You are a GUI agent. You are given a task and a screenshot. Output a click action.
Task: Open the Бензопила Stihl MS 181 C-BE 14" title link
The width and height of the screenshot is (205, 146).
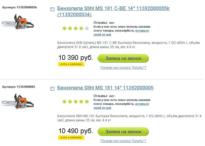point(113,11)
